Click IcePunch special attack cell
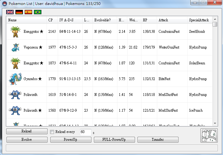The width and height of the screenshot is (223, 155). pos(196,110)
